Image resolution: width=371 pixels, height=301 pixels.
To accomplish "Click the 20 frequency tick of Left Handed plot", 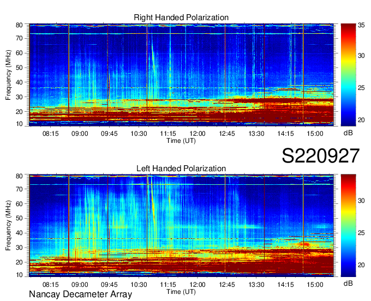I will (x=19, y=262).
